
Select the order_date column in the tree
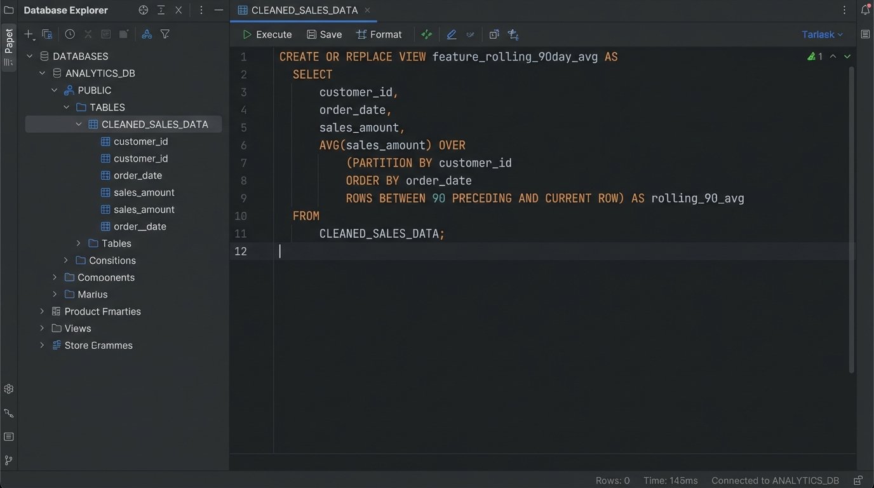pyautogui.click(x=137, y=175)
